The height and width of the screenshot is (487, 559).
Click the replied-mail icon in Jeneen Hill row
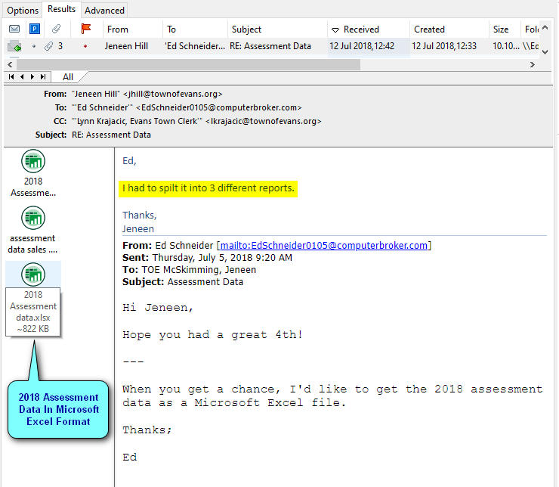14,46
